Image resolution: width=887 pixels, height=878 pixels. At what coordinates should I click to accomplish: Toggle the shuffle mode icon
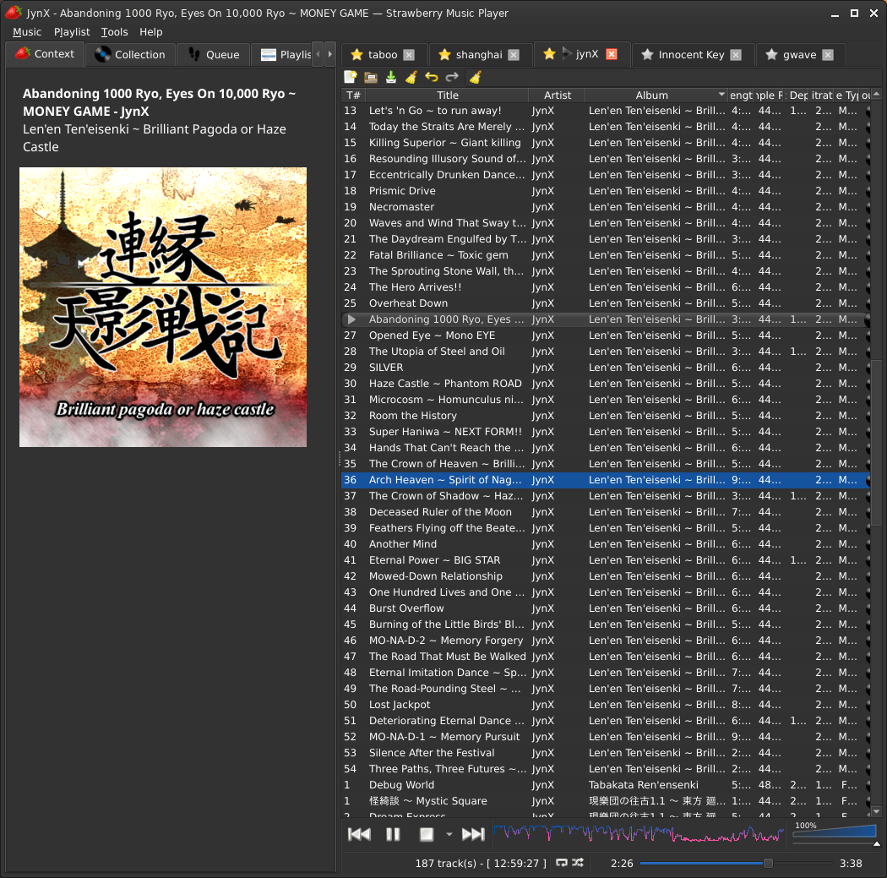coord(578,863)
